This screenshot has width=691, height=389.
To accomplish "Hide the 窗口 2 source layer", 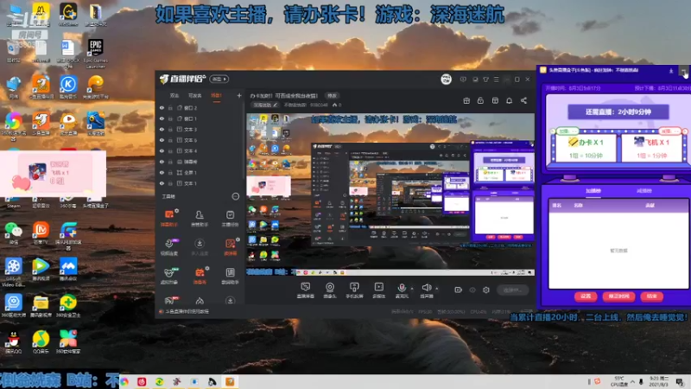I will 162,107.
